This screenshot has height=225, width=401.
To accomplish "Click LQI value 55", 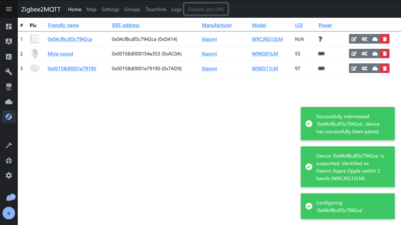I will 297,54.
